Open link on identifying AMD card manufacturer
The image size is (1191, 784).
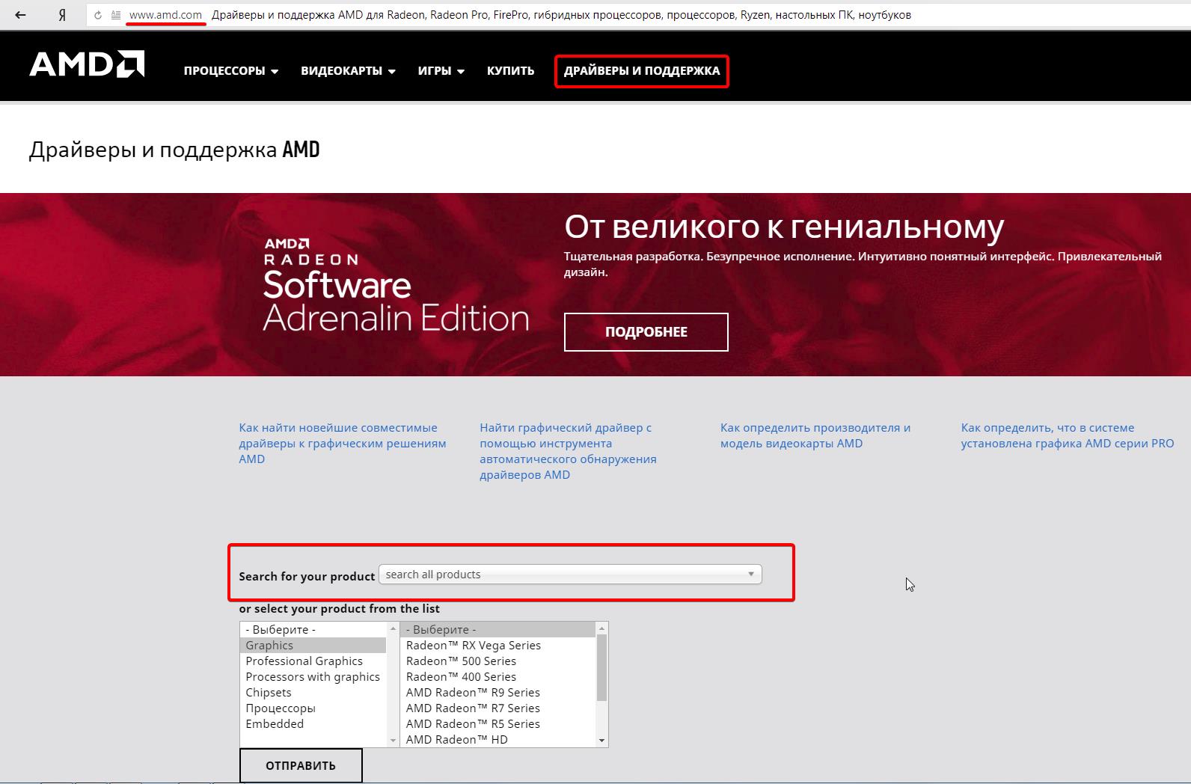pos(815,435)
